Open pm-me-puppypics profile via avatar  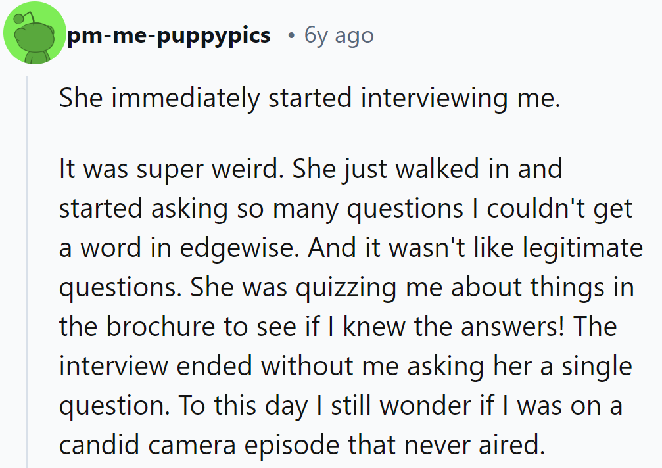point(34,33)
